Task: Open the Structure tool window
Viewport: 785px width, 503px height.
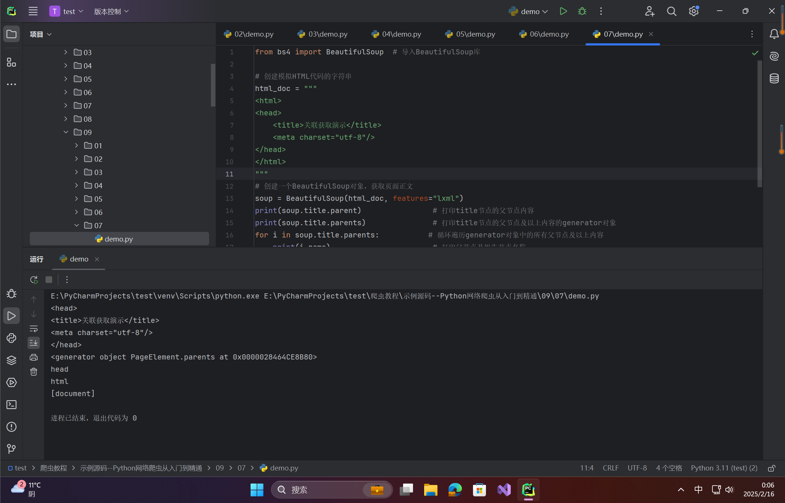Action: pyautogui.click(x=11, y=62)
